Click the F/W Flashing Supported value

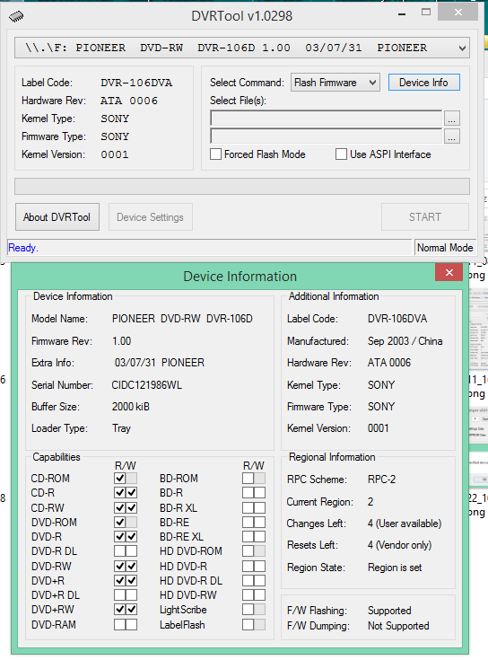(389, 611)
